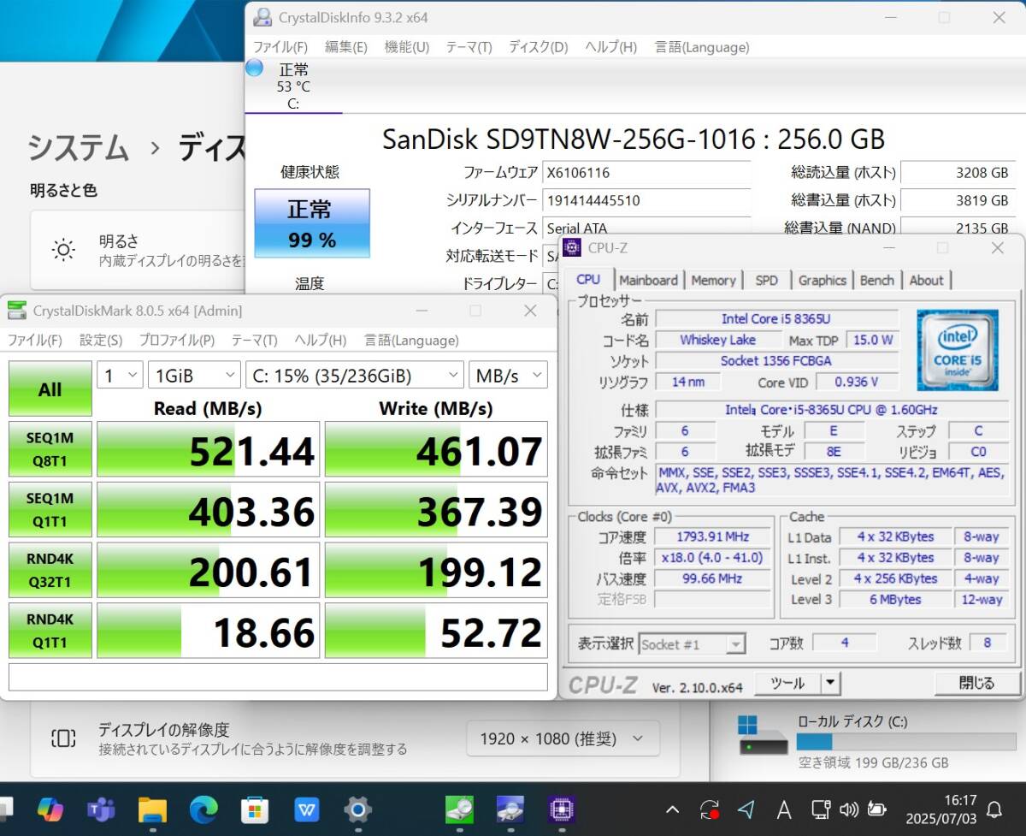1026x836 pixels.
Task: Click the sync update tray icon
Action: coord(709,809)
